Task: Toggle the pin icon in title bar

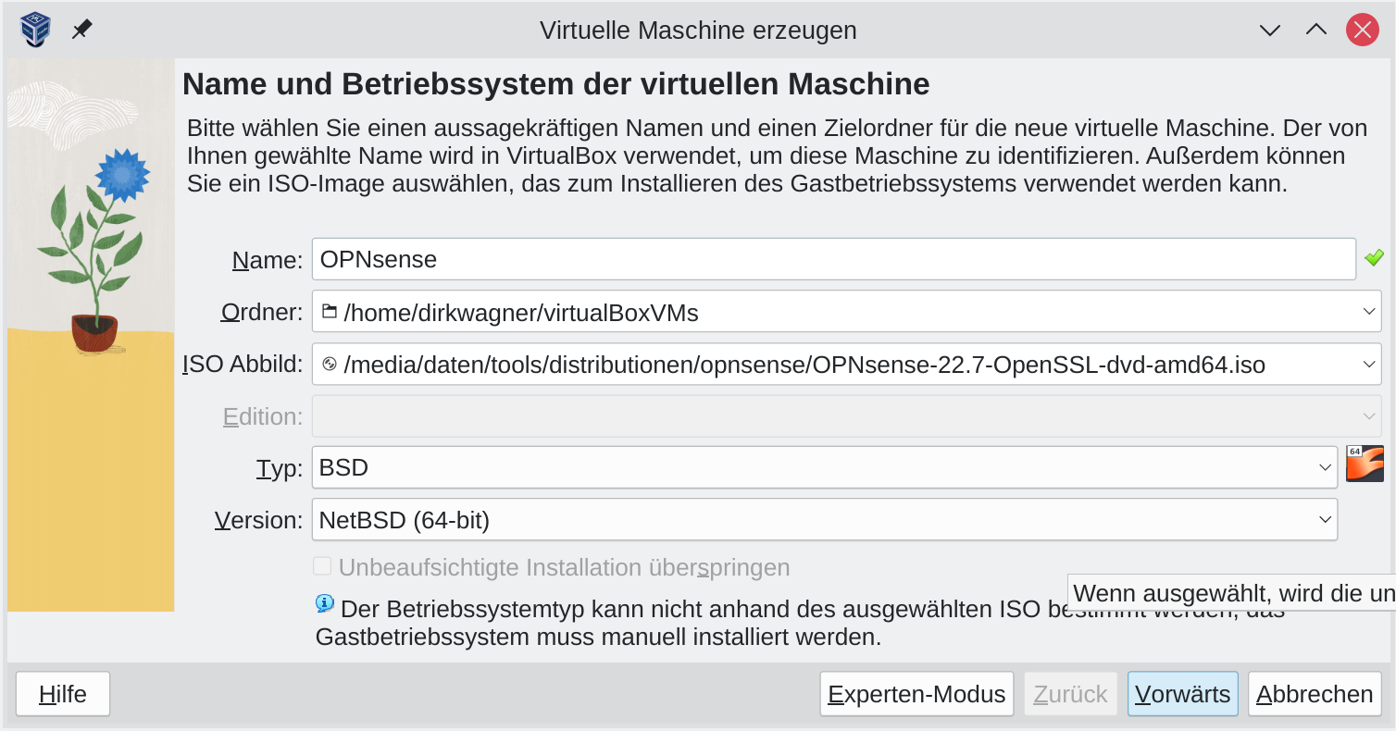Action: coord(81,30)
